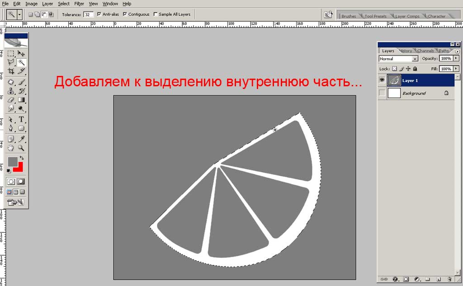Select the Magic Wand tool
This screenshot has height=286, width=463.
click(x=21, y=62)
